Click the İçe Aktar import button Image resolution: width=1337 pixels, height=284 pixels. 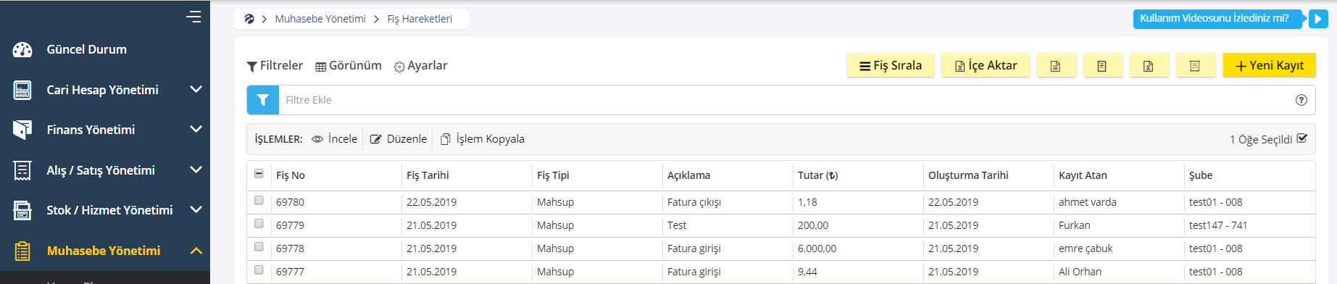click(x=986, y=65)
